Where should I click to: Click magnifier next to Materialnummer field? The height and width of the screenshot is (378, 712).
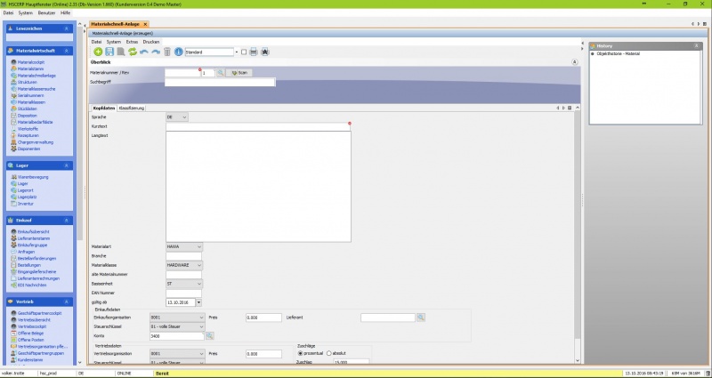[218, 72]
